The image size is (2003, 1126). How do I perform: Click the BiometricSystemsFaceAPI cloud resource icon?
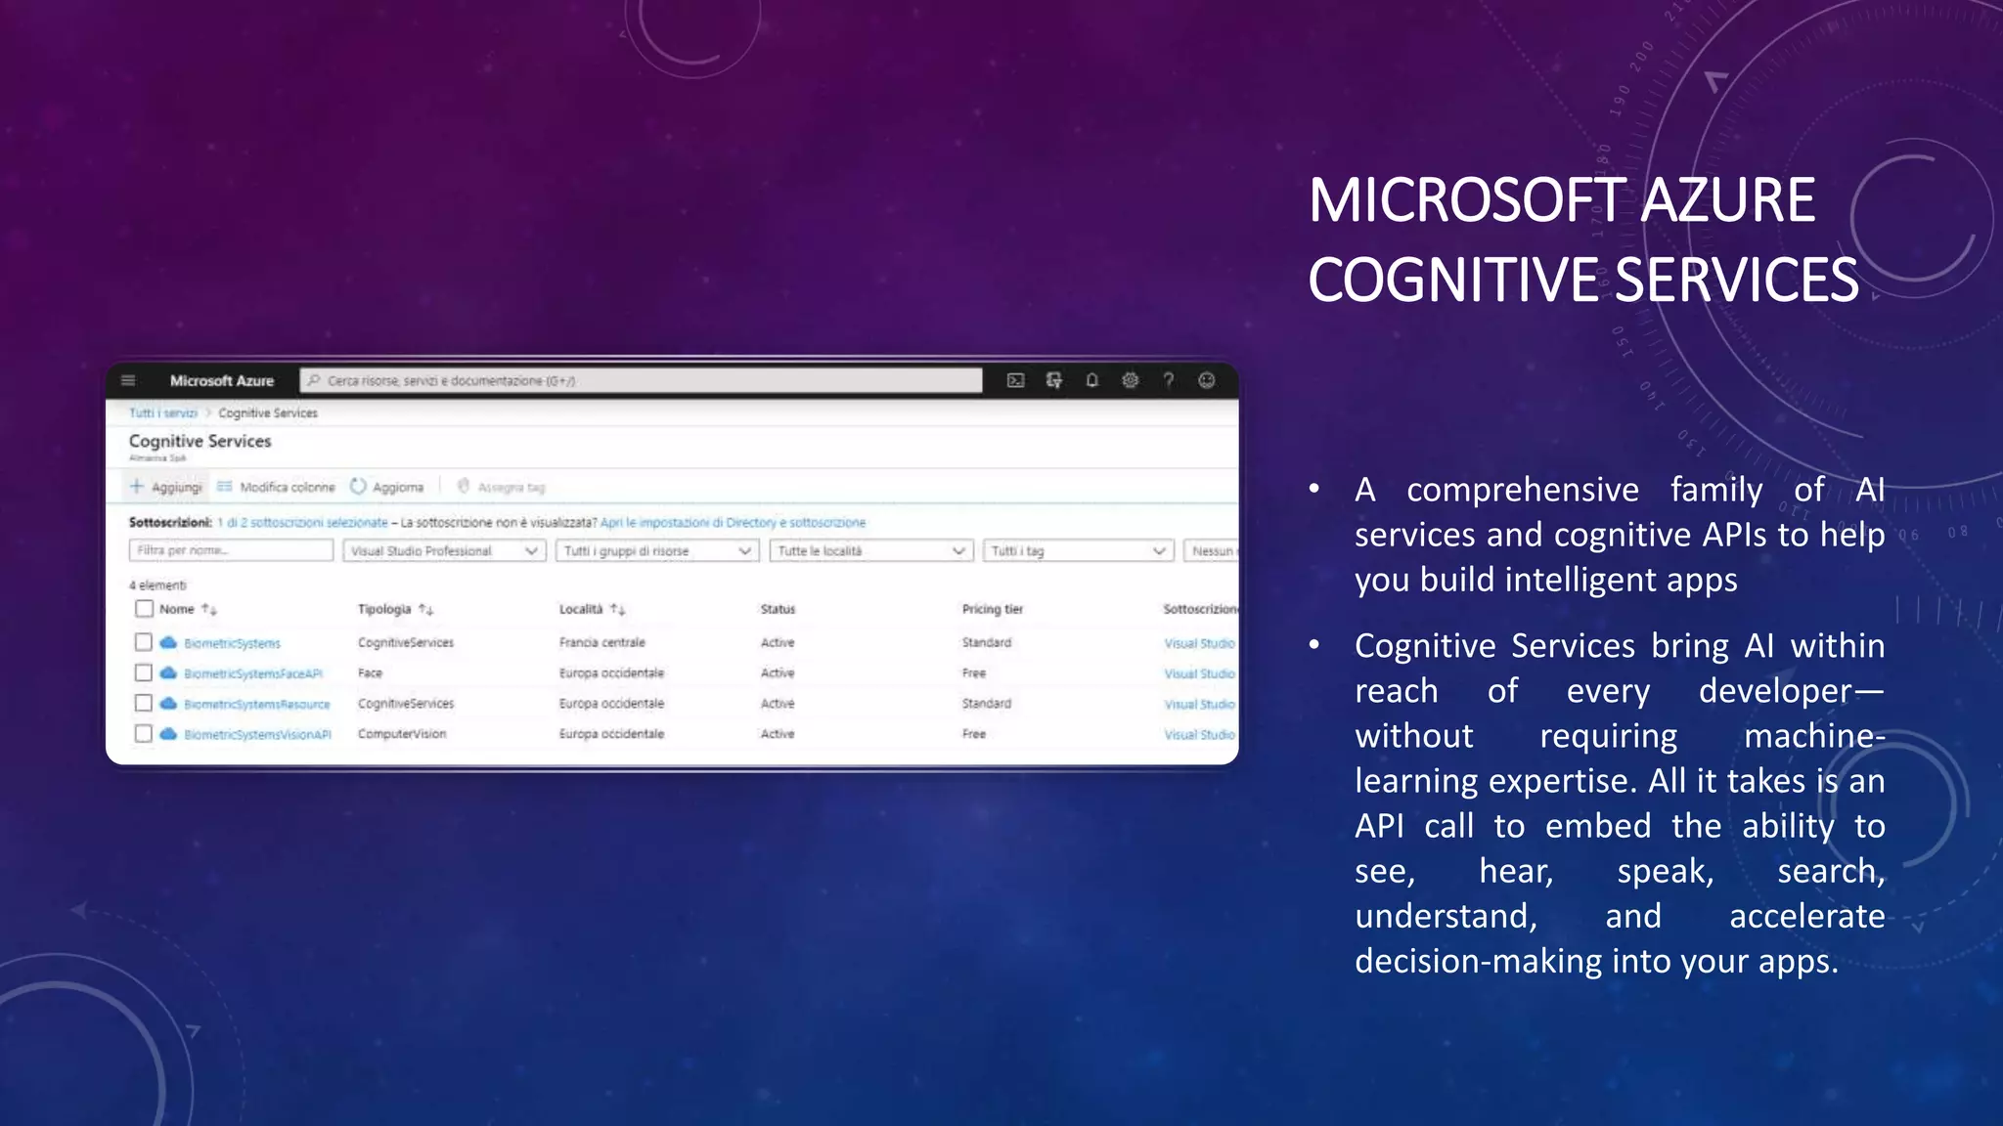pyautogui.click(x=168, y=672)
